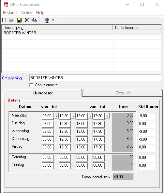This screenshot has height=193, width=164.
Task: Click the Open folder toolbar icon
Action: click(x=12, y=20)
